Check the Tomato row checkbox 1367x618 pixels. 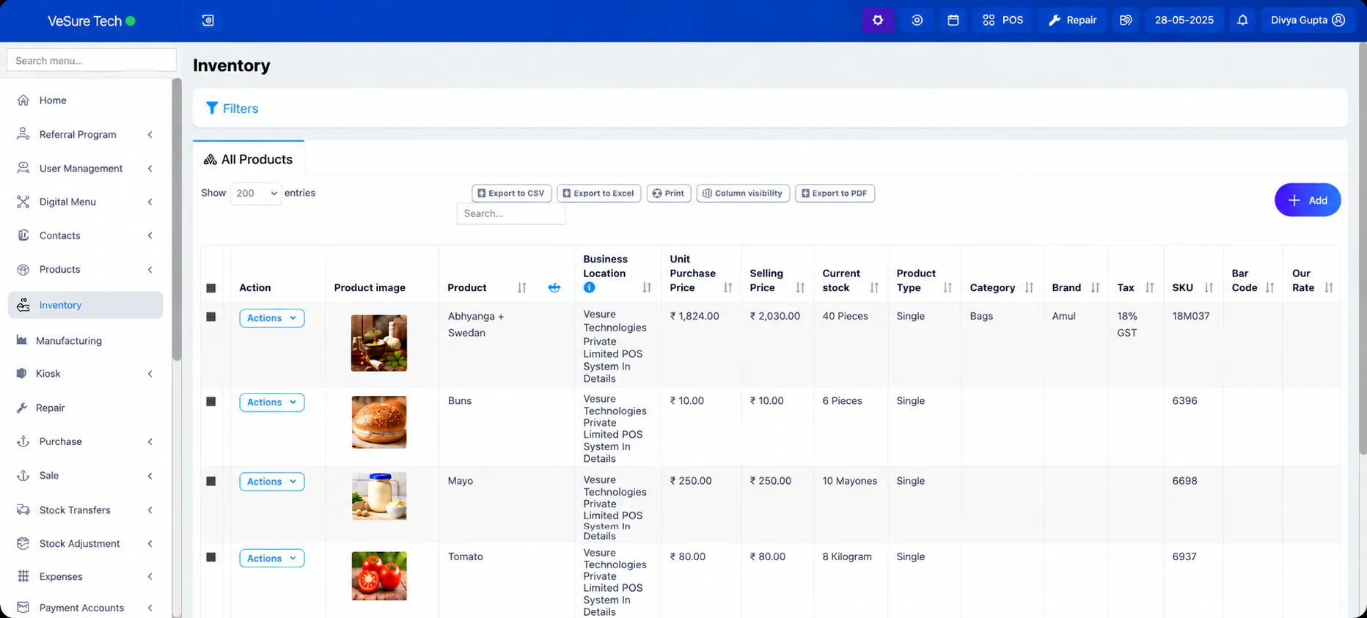[x=211, y=557]
